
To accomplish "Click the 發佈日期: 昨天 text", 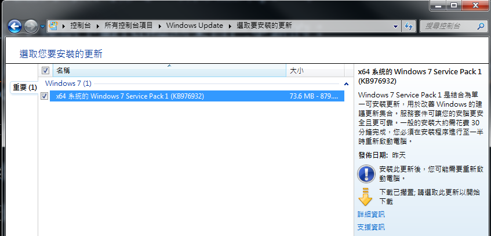I will pyautogui.click(x=381, y=155).
